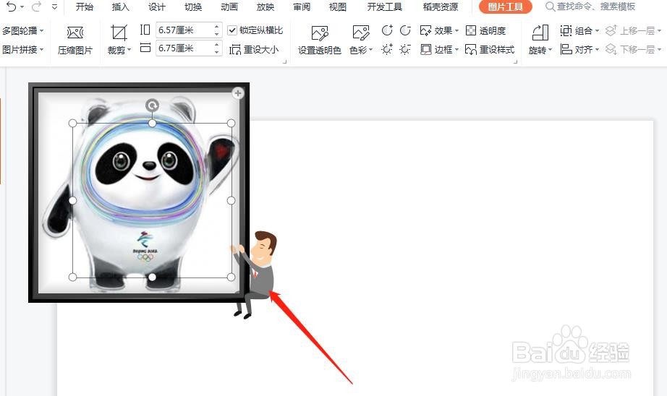Viewport: 667px width, 396px height.
Task: Click the picture rotation handle
Action: pos(152,105)
